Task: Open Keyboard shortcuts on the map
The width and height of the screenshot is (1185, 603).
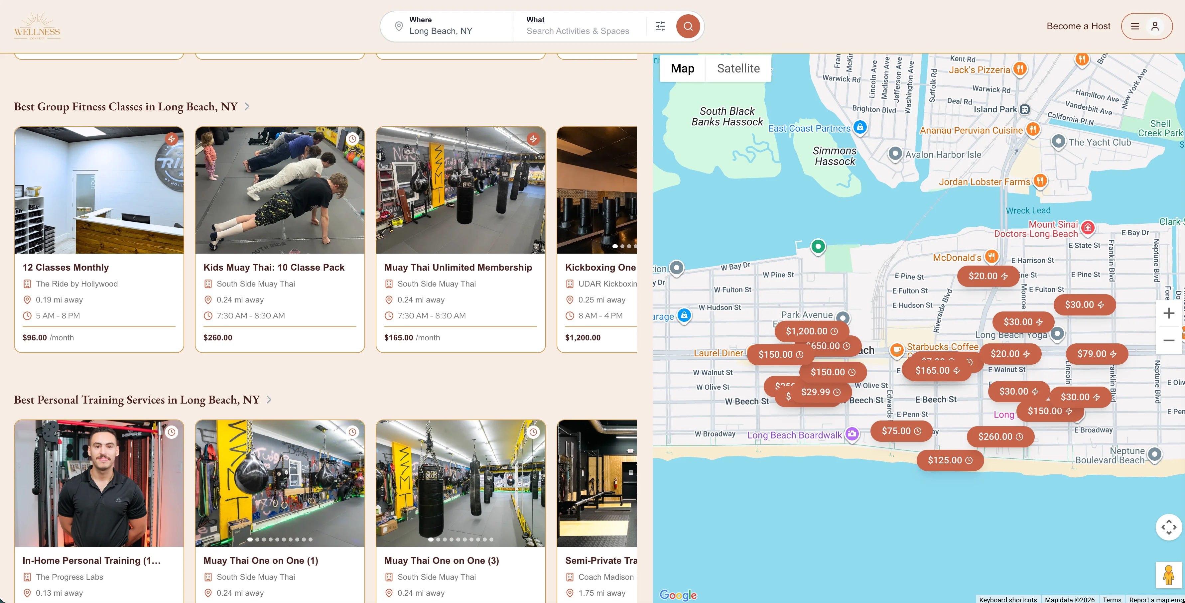Action: (1008, 599)
